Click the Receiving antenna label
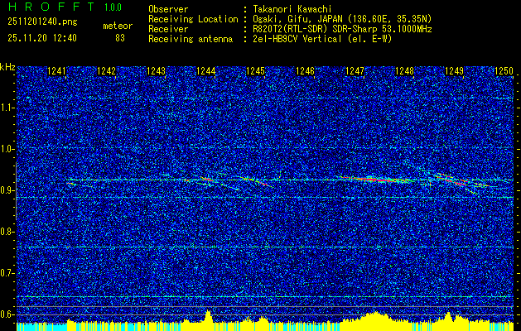The image size is (521, 331). click(191, 39)
